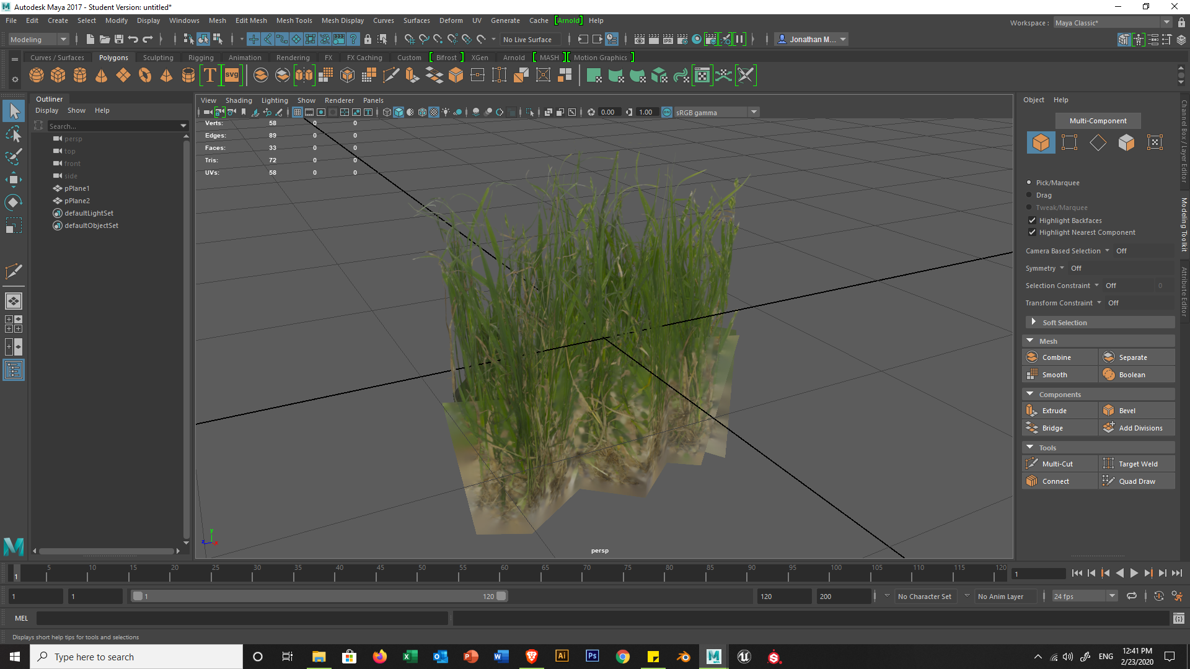Uncheck Highlight Nearest Component

tap(1032, 232)
